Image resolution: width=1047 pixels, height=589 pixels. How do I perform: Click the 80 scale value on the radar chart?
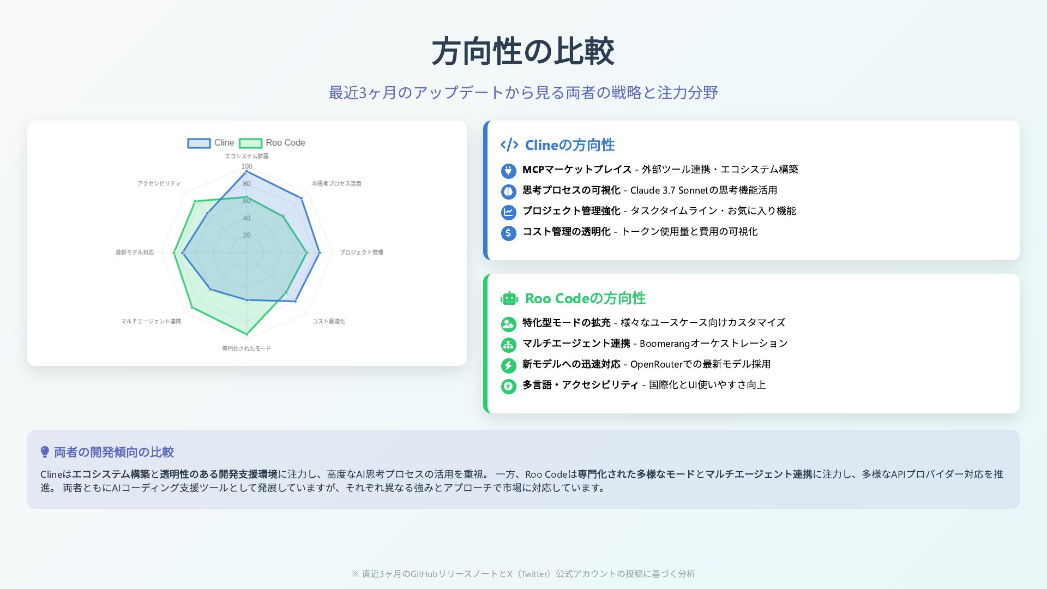tap(246, 184)
